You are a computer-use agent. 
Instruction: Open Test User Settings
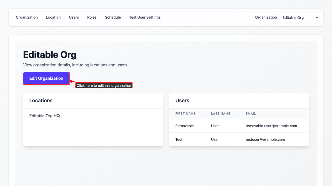click(x=145, y=17)
